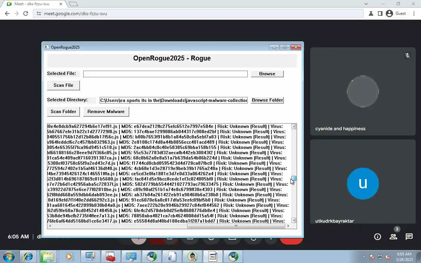This screenshot has height=263, width=421.
Task: Select result row with MD5 6fe4c2d578deb0d25efb8608776db8e4
Action: [169, 210]
